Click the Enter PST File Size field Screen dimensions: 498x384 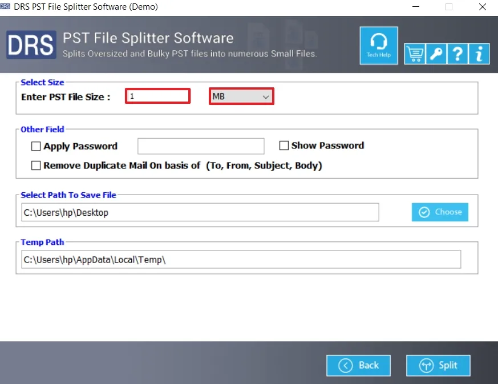tap(158, 96)
